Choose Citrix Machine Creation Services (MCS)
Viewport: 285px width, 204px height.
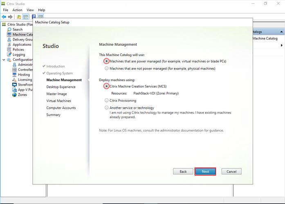click(106, 86)
